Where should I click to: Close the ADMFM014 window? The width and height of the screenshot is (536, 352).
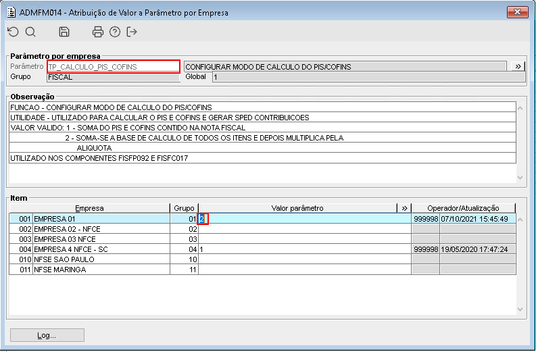click(x=518, y=12)
